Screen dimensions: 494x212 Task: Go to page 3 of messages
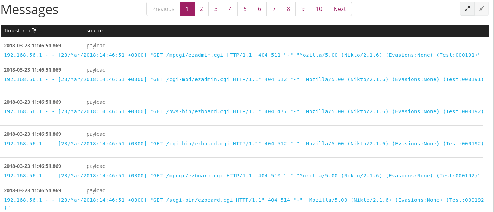pos(216,9)
